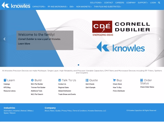This screenshot has width=164, height=123.
Task: Open the Contact menu item
Action: pos(109,3)
